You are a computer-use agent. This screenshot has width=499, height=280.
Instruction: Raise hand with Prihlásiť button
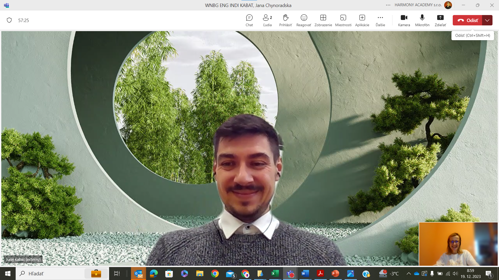click(285, 20)
